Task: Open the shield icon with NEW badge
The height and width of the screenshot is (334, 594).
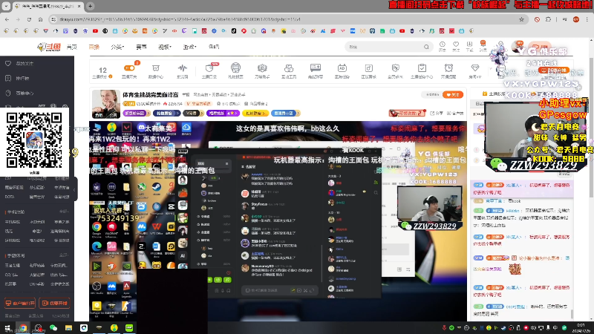Action: tap(209, 71)
